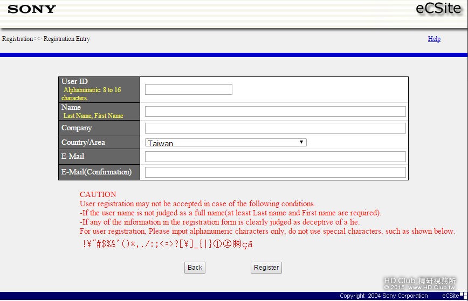
Task: Click the SONY logo
Action: click(32, 9)
